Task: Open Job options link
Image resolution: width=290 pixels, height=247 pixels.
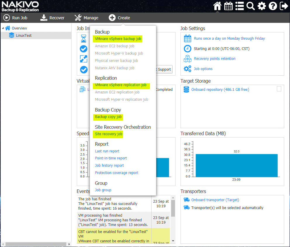Action: [203, 69]
